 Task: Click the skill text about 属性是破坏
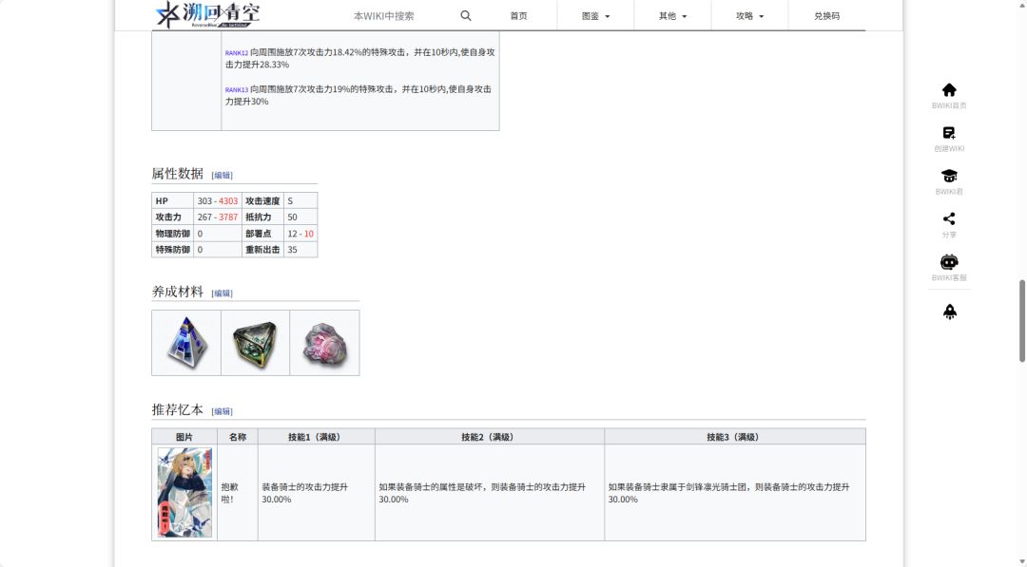482,493
